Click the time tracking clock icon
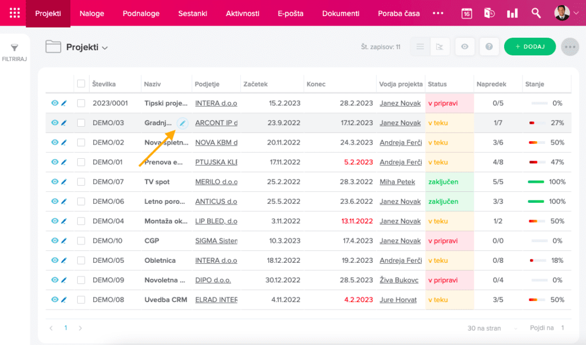Image resolution: width=586 pixels, height=345 pixels. 489,13
